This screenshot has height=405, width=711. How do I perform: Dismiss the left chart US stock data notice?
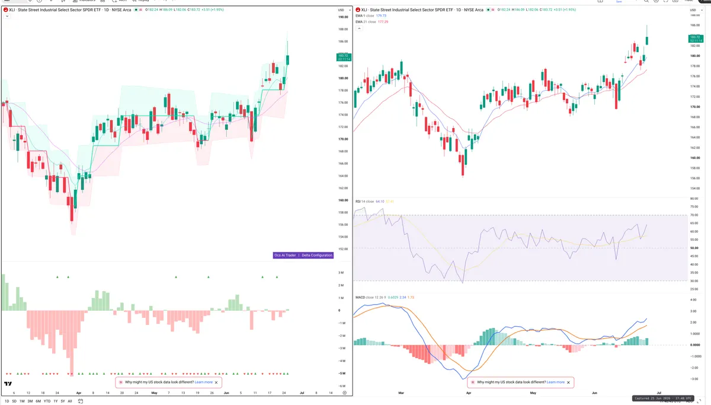[217, 382]
